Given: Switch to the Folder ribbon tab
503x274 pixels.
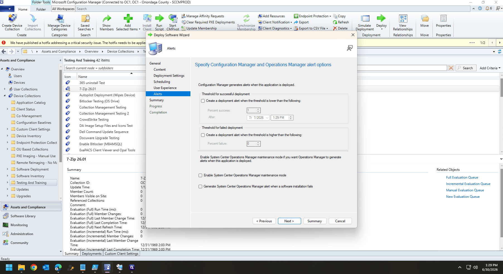Looking at the screenshot, I should coord(41,9).
